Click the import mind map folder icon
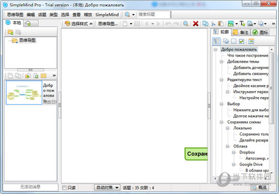The height and width of the screenshot is (194, 279). coord(28,76)
